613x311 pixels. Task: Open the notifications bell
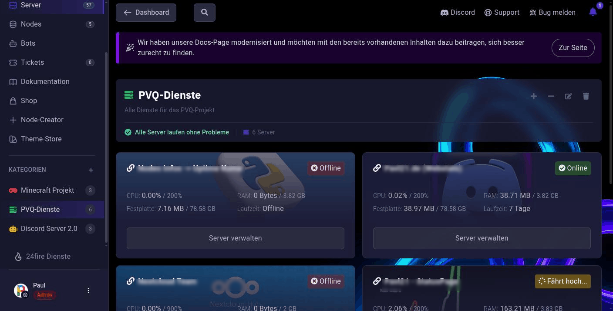[x=593, y=12]
